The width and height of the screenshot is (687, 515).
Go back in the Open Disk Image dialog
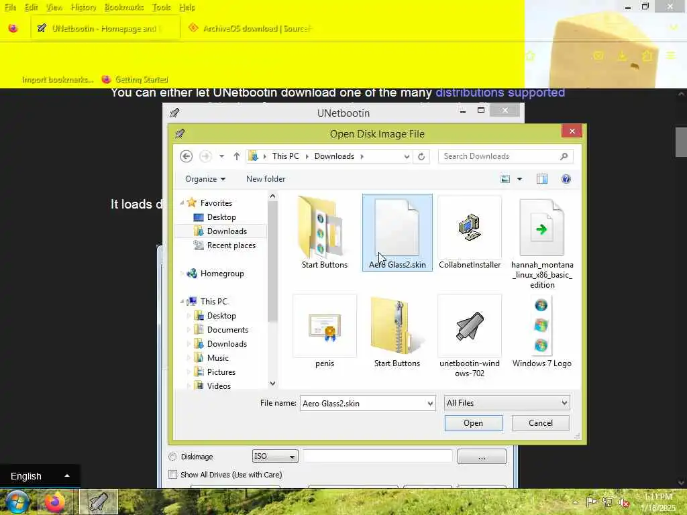[187, 156]
